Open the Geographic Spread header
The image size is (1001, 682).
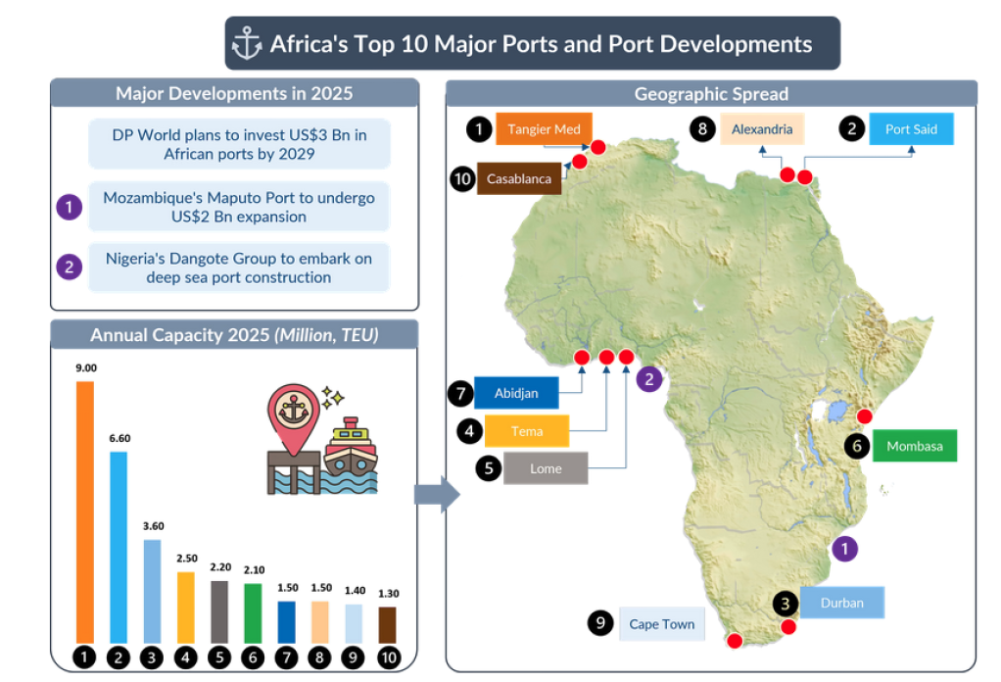point(711,94)
